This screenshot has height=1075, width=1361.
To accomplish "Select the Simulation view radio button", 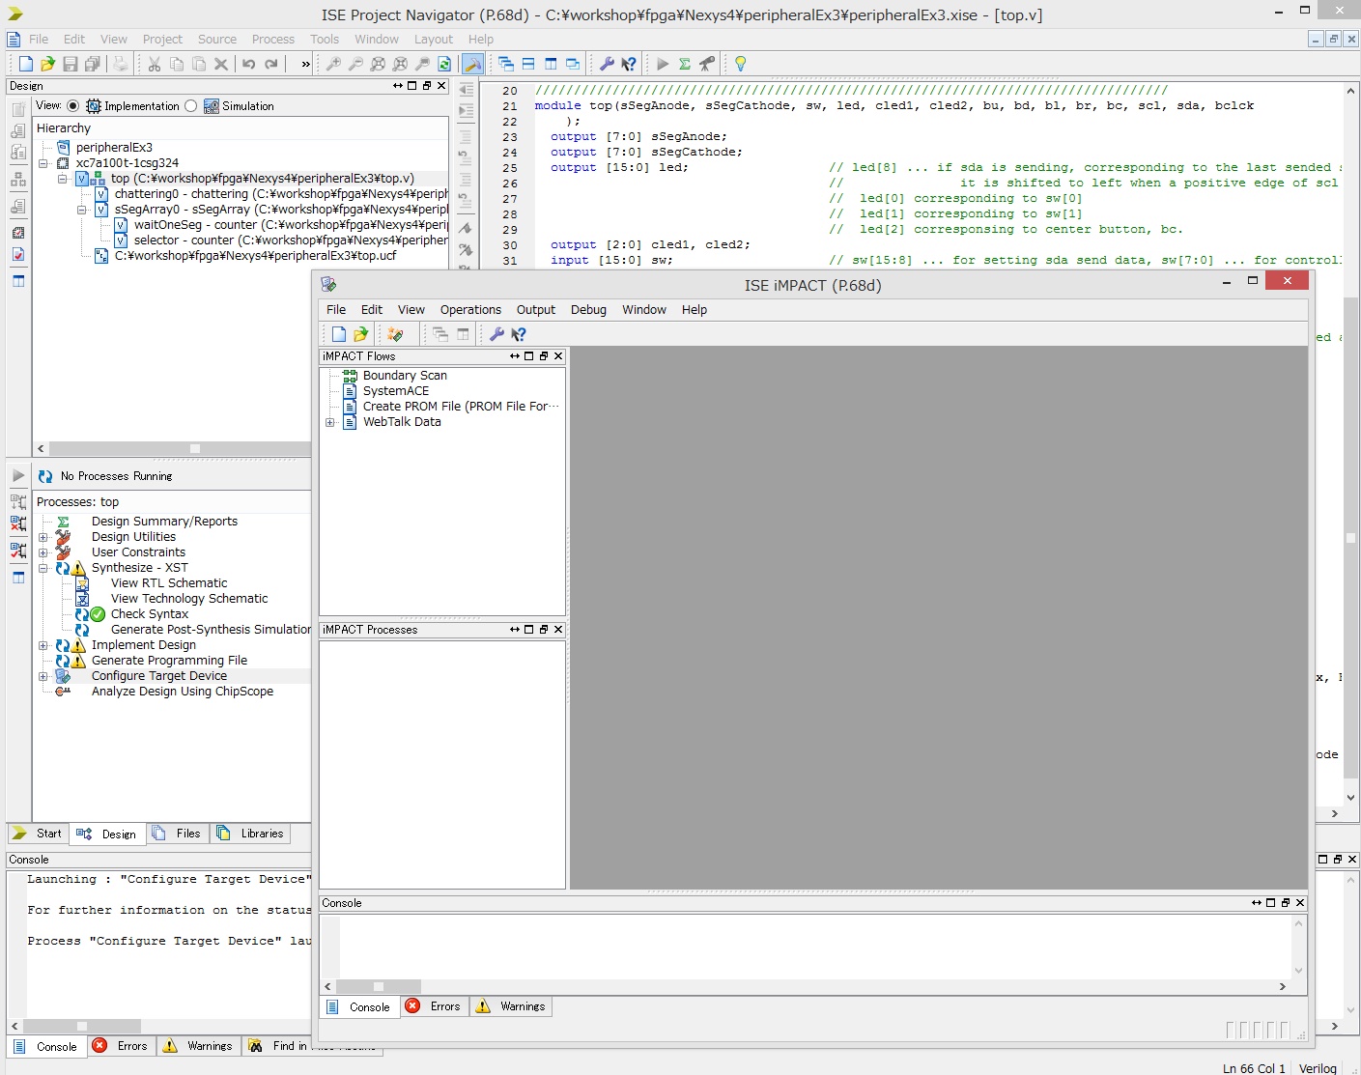I will [191, 106].
